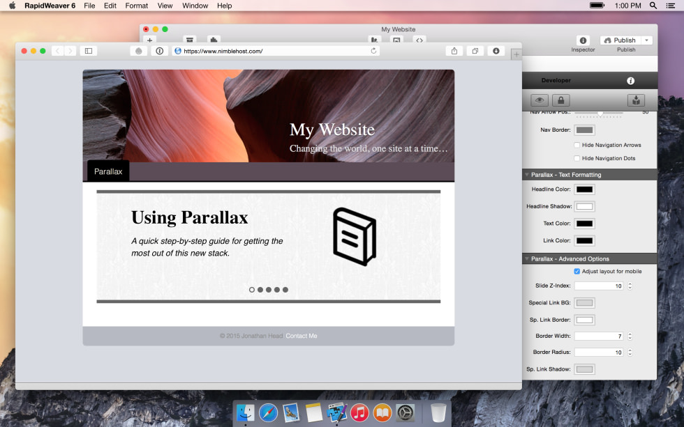Uncheck Adjust layout for mobile
Image resolution: width=684 pixels, height=427 pixels.
pos(577,271)
